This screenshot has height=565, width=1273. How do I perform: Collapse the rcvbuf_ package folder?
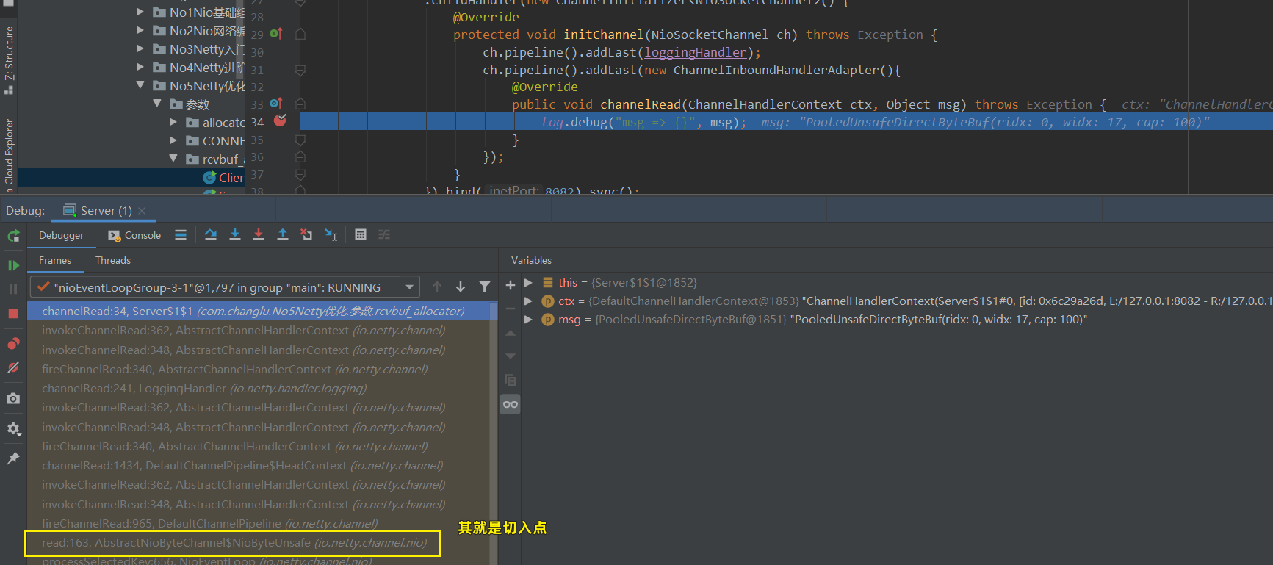[x=173, y=159]
